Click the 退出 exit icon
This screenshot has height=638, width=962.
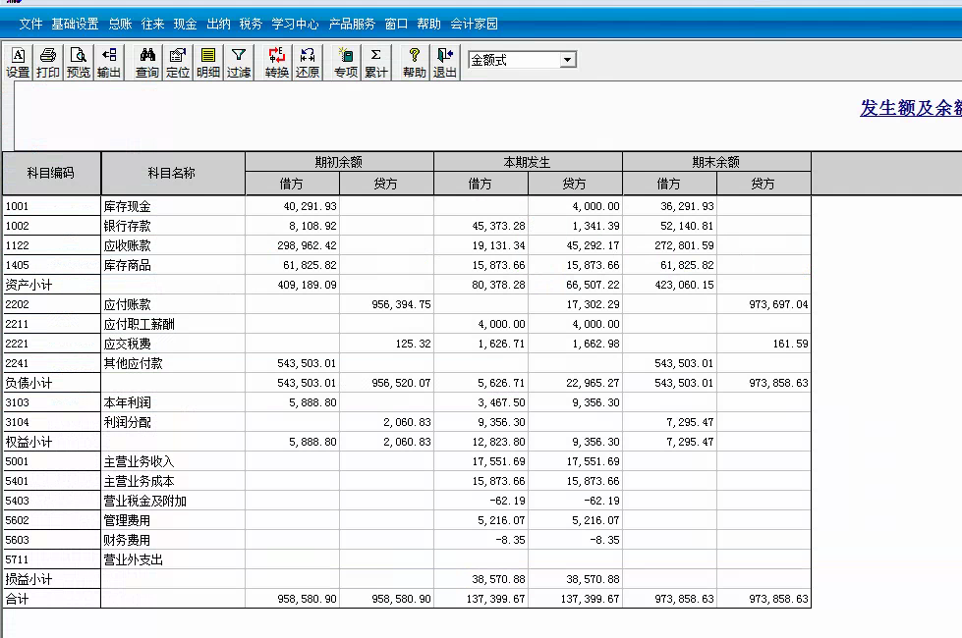(x=445, y=63)
